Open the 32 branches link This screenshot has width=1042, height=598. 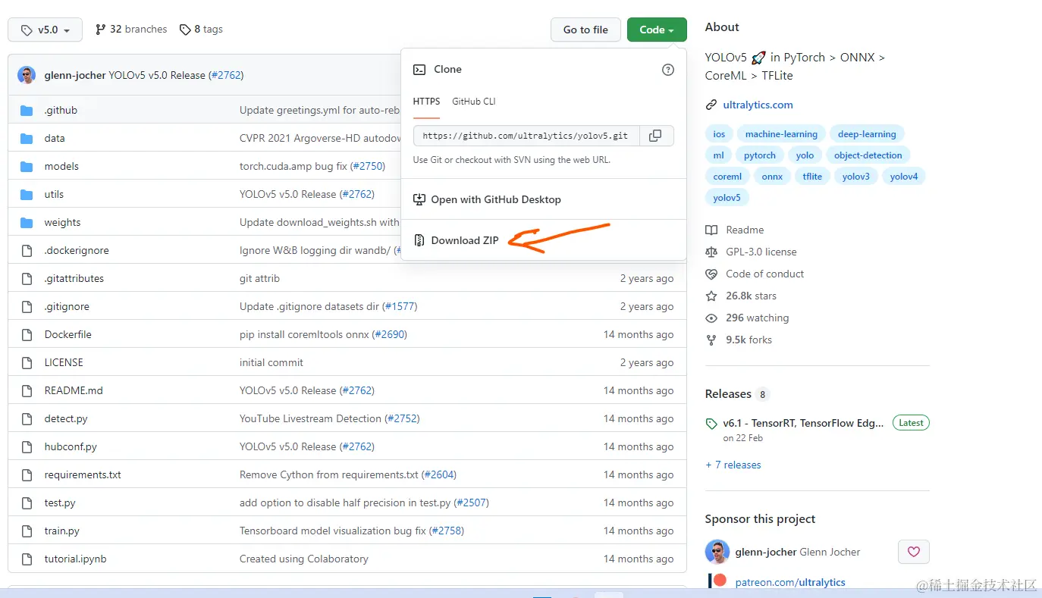point(131,30)
